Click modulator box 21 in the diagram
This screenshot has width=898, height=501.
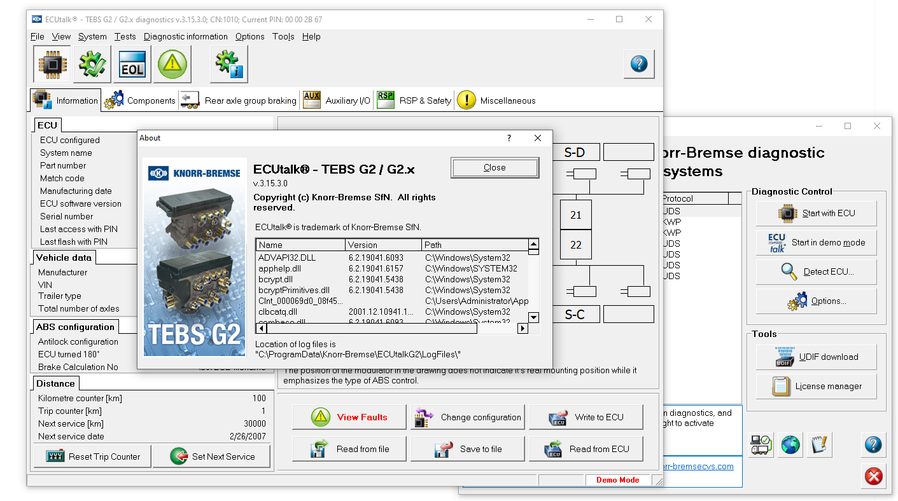point(576,215)
